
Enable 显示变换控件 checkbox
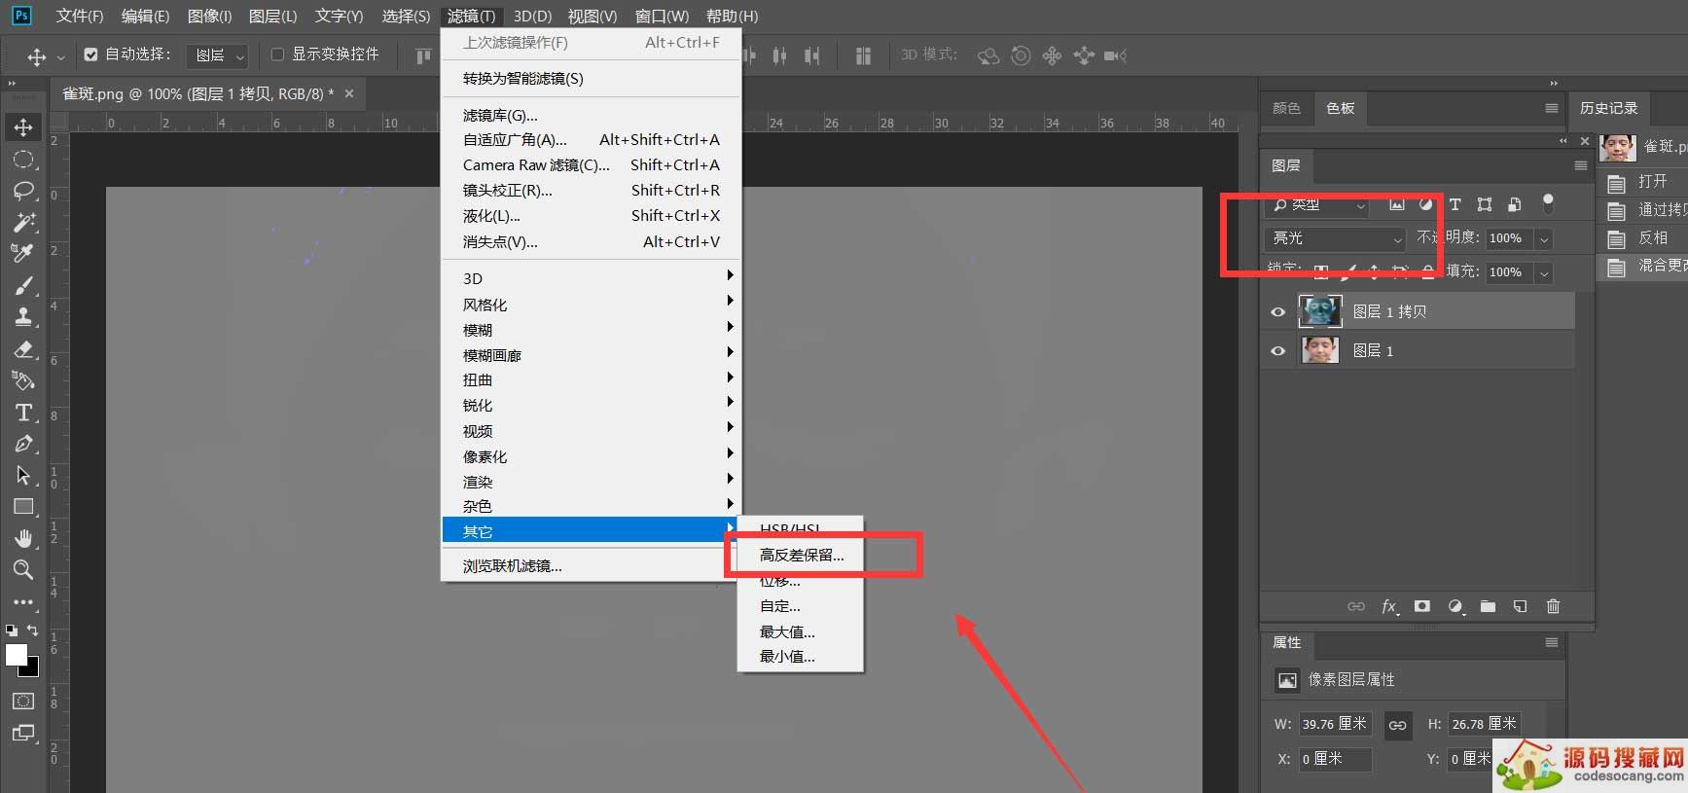coord(277,54)
